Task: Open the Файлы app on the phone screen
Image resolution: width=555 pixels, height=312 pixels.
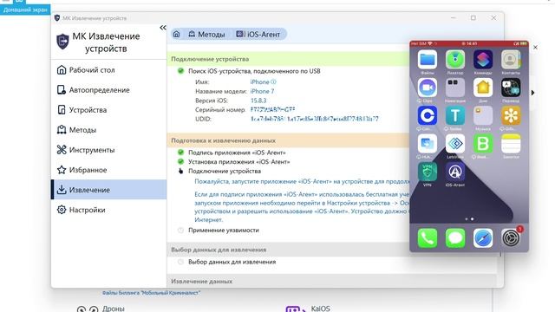Action: [428, 60]
